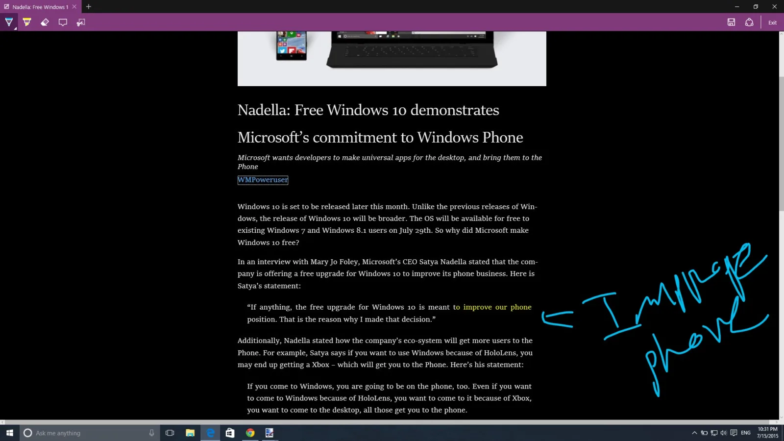Exit web note mode
Screen dimensions: 784x441
(x=773, y=23)
